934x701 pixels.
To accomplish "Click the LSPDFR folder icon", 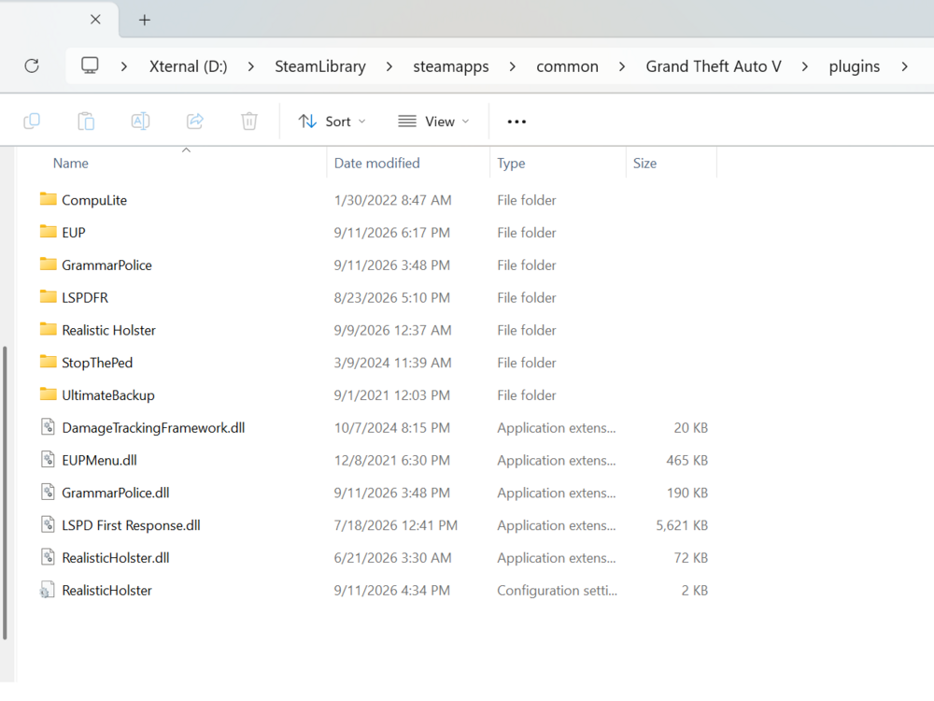I will 49,296.
